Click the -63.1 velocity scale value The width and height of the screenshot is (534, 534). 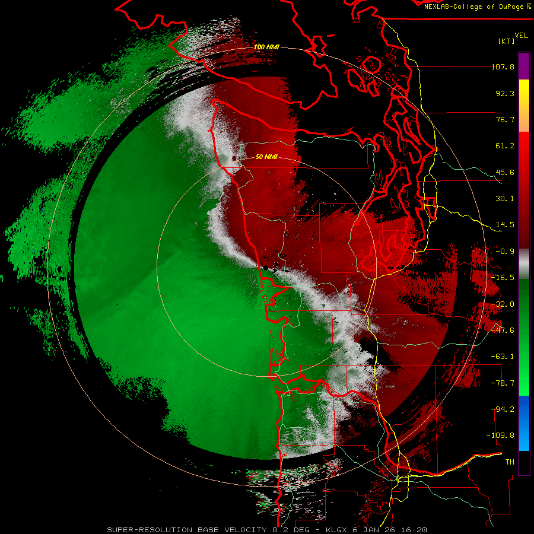tap(503, 357)
